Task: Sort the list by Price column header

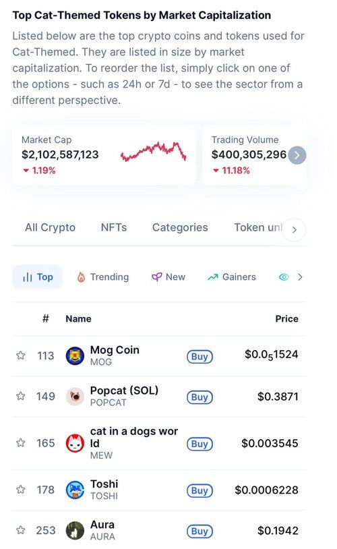Action: pyautogui.click(x=286, y=319)
